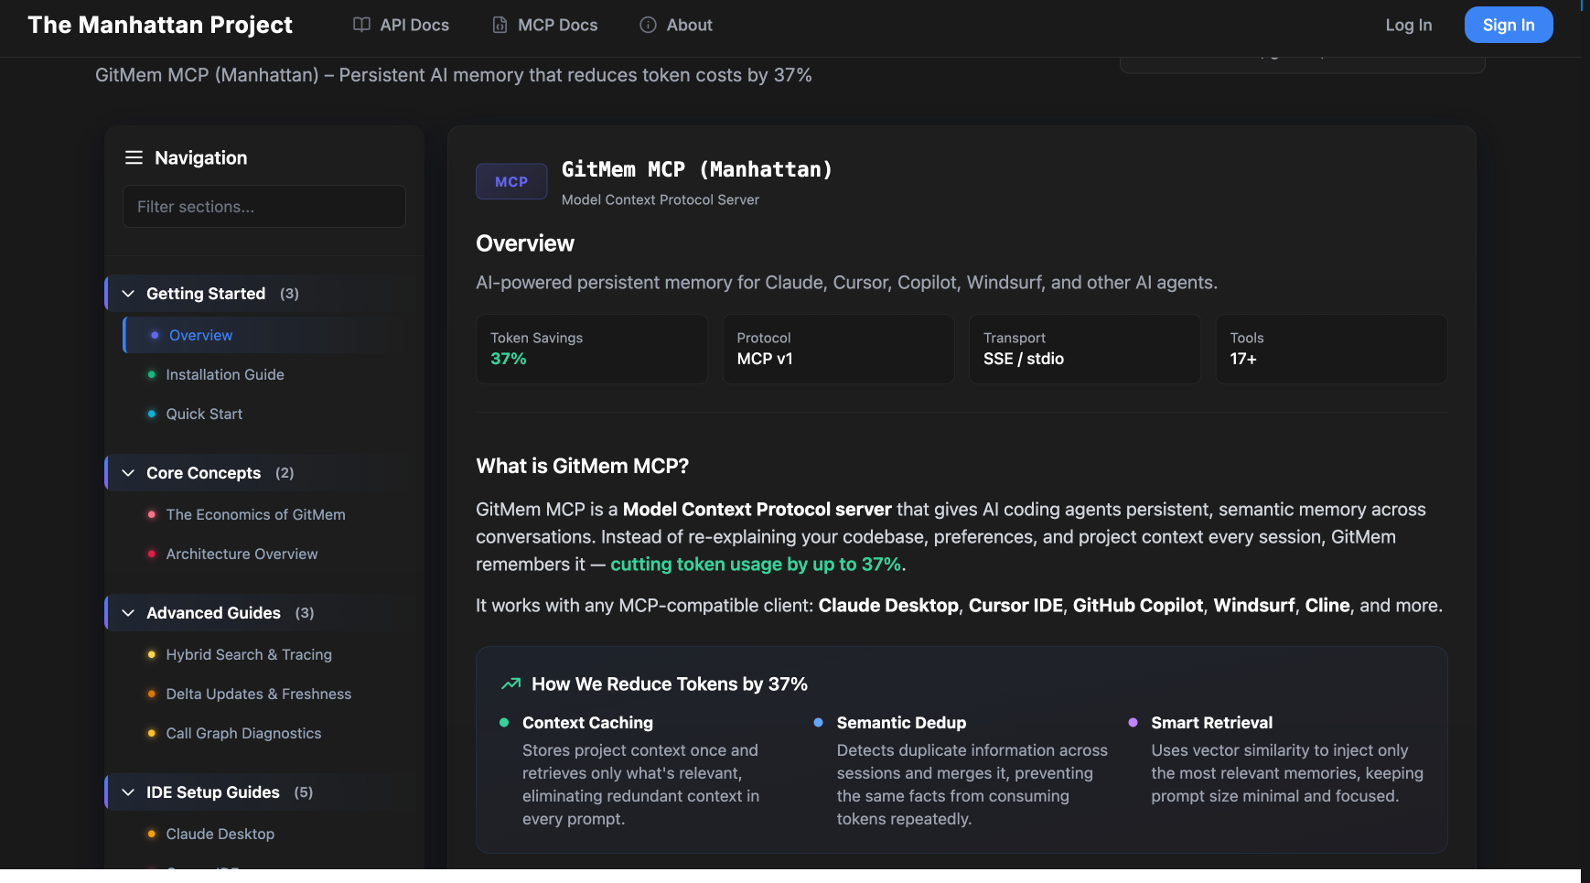This screenshot has height=883, width=1590.
Task: Select Quick Start in the sidebar
Action: 204,414
